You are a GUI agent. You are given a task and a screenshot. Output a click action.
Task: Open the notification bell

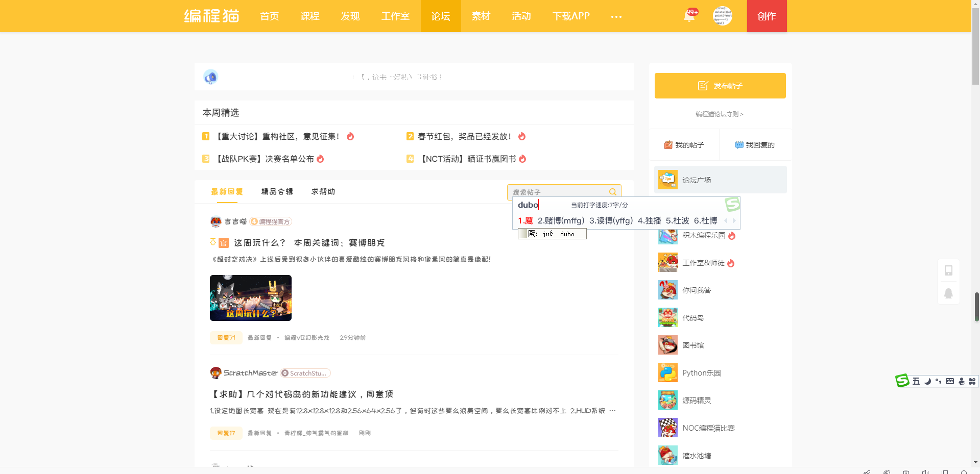tap(689, 16)
